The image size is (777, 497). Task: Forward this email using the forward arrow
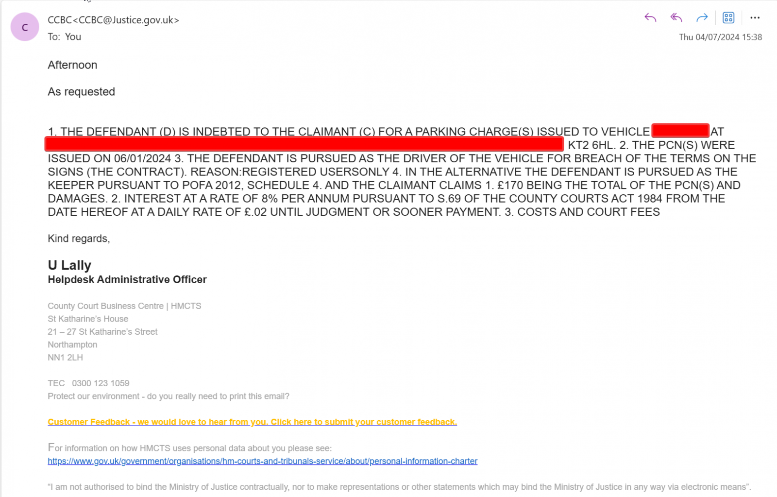tap(702, 18)
